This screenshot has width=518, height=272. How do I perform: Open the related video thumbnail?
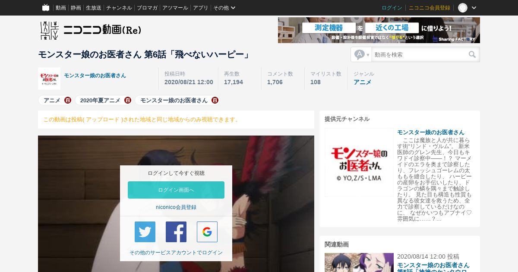point(359,263)
